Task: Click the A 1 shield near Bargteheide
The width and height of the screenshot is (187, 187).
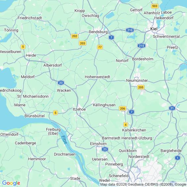Action: click(x=177, y=158)
